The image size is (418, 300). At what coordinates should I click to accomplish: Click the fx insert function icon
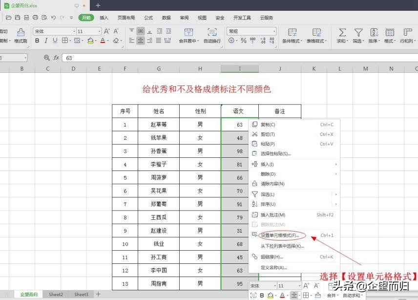tap(56, 58)
